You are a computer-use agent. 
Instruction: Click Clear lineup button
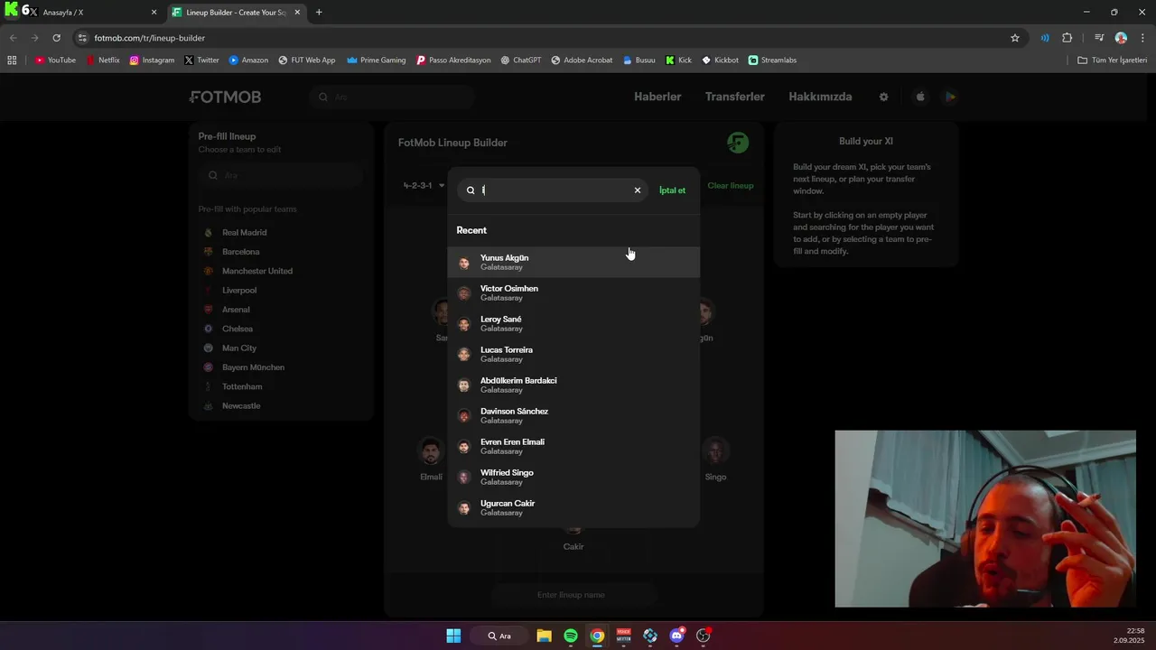730,186
